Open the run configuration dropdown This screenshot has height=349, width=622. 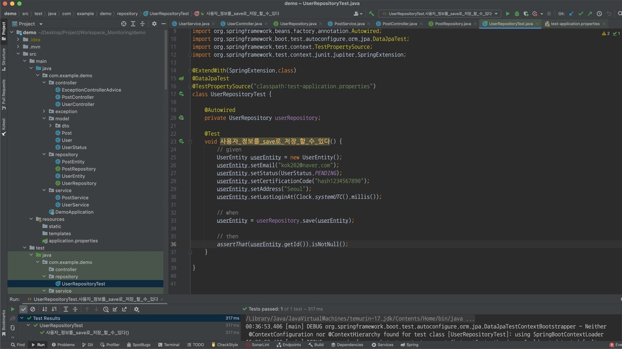(439, 14)
